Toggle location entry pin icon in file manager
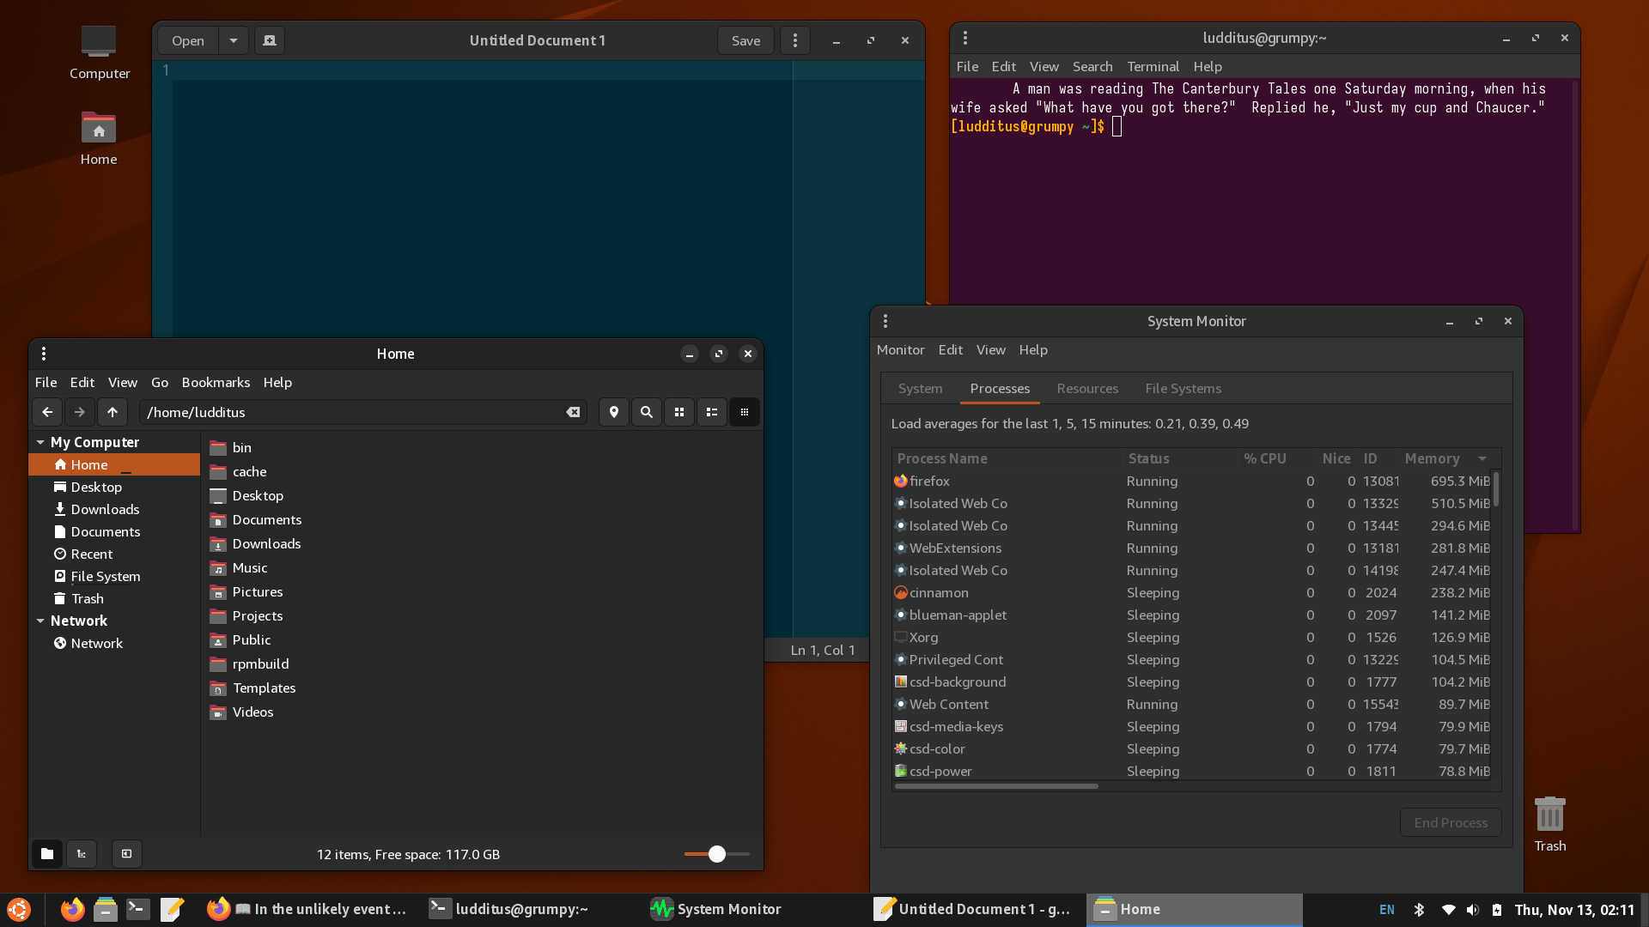Screen dimensions: 1649x927 (x=614, y=412)
